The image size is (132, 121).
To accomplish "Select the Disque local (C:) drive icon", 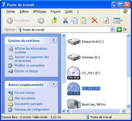I will [74, 42].
